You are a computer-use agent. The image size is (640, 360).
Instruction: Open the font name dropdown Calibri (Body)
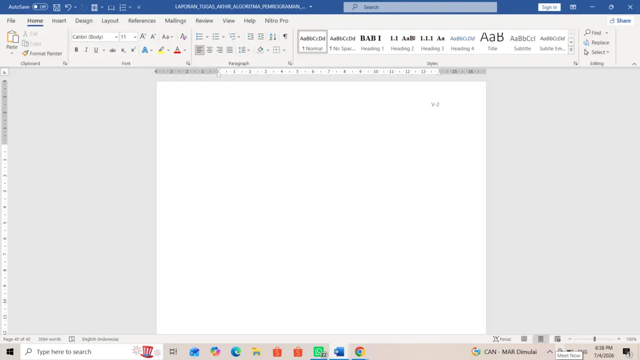tap(95, 37)
